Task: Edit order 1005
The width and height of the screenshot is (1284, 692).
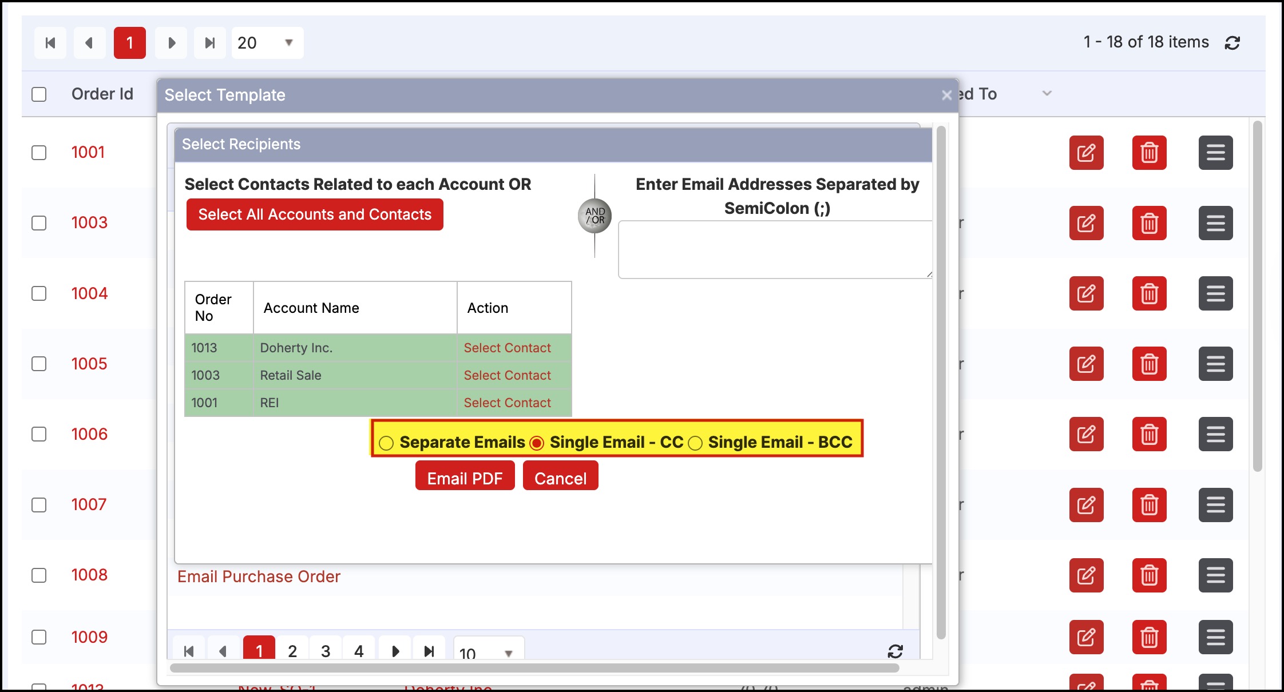Action: click(1086, 364)
